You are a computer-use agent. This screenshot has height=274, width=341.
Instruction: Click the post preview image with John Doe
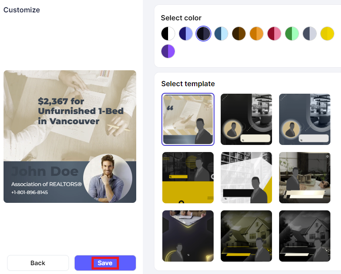click(x=70, y=137)
